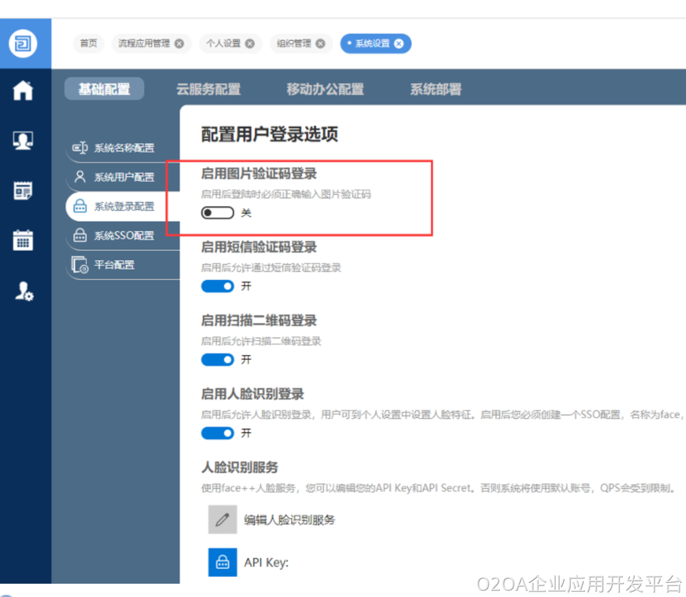Switch to 移动办公配置 tab
This screenshot has height=597, width=686.
tap(325, 89)
